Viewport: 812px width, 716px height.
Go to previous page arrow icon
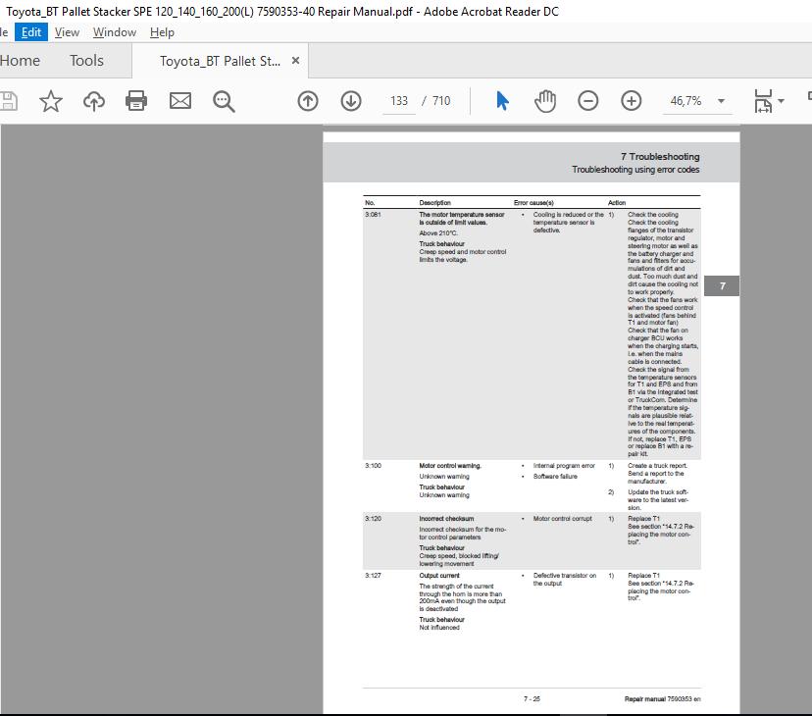pos(308,101)
